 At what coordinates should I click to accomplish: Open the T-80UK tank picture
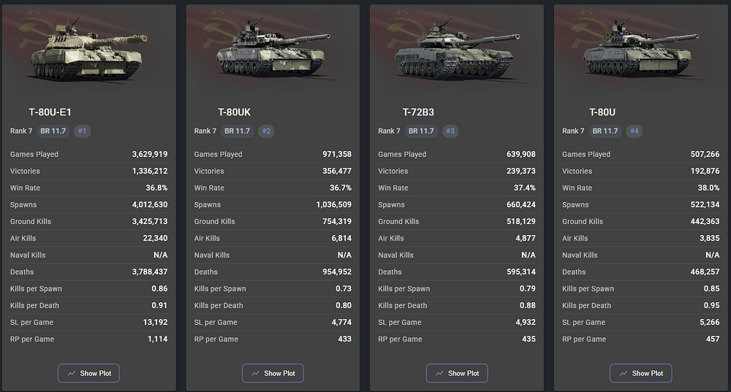point(273,50)
